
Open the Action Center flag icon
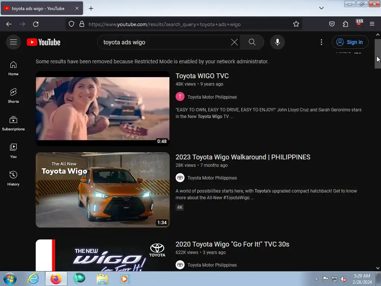[x=325, y=279]
